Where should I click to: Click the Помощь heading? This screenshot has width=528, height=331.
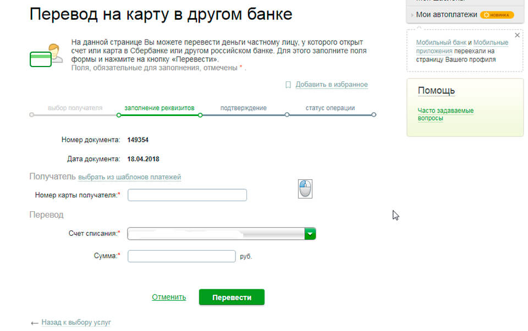click(436, 91)
